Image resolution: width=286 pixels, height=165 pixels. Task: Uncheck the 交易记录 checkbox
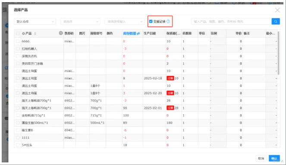click(151, 21)
